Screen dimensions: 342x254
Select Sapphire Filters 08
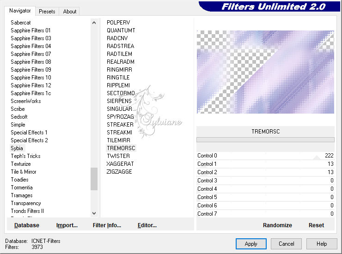click(31, 62)
